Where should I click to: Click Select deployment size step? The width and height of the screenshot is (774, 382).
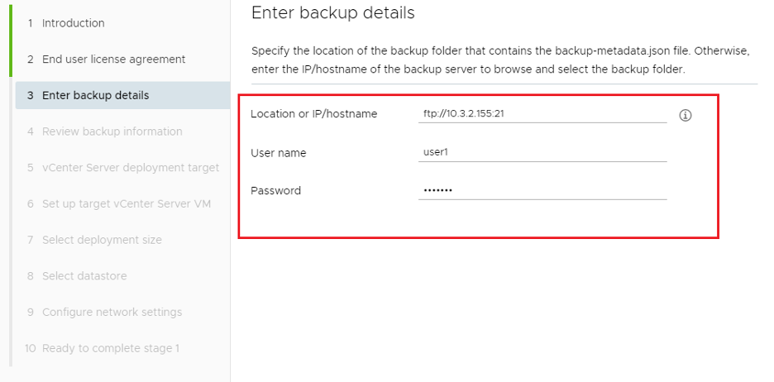point(102,240)
